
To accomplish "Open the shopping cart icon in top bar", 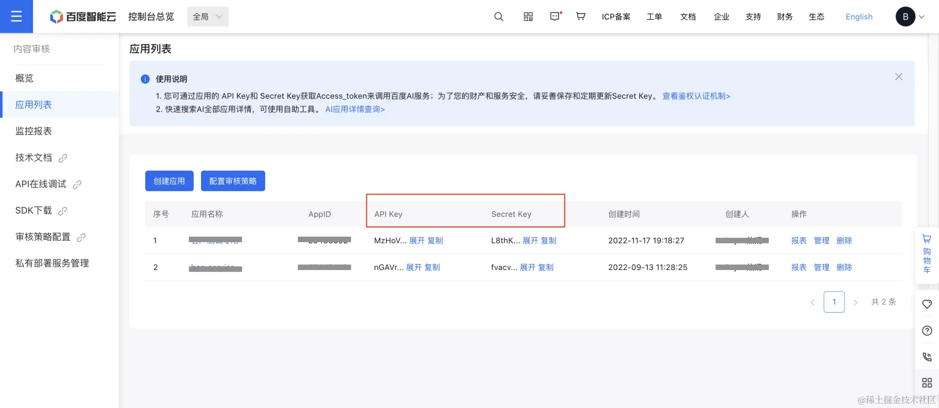I will point(581,17).
